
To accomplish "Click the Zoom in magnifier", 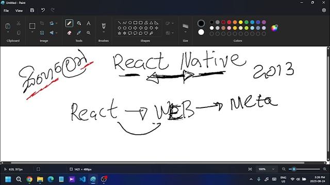I will [325, 169].
